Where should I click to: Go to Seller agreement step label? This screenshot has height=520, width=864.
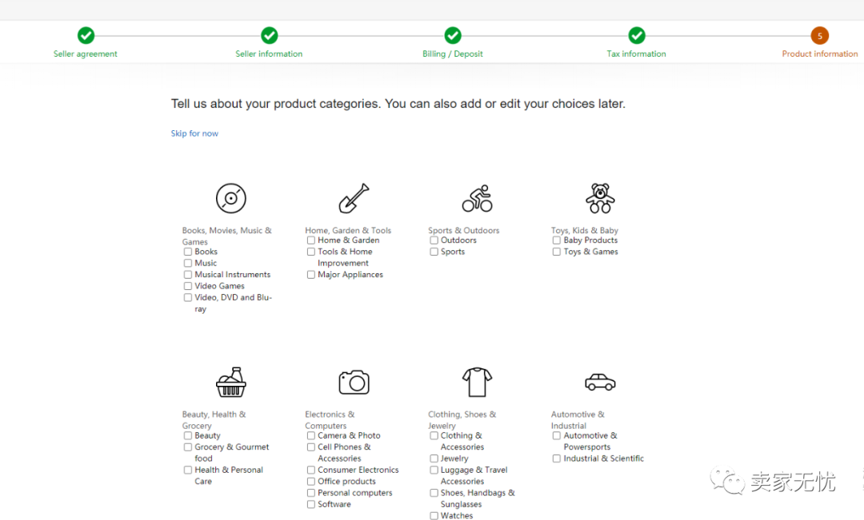[86, 54]
